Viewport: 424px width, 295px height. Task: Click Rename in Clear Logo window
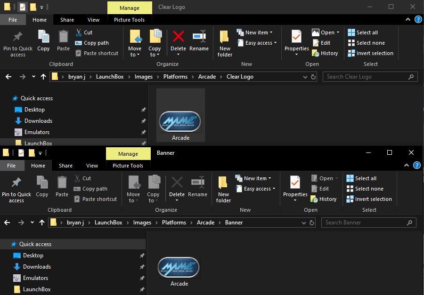click(x=199, y=41)
